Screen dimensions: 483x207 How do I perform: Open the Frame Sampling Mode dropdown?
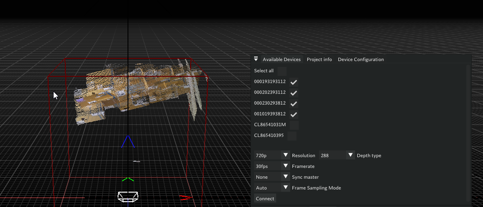(x=285, y=188)
